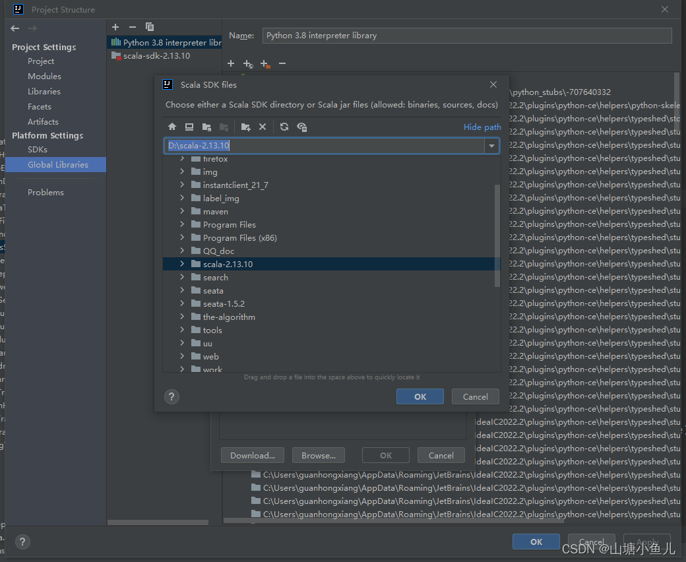Open the path history dropdown in file chooser
Screen dimensions: 686x562
tap(491, 146)
